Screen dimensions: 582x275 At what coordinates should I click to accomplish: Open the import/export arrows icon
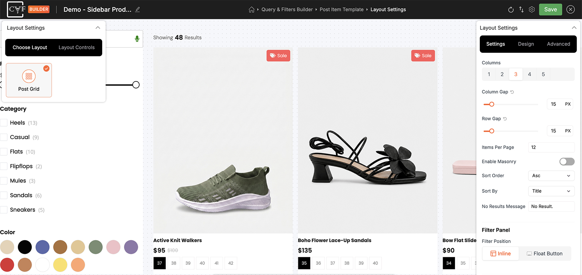pyautogui.click(x=521, y=9)
